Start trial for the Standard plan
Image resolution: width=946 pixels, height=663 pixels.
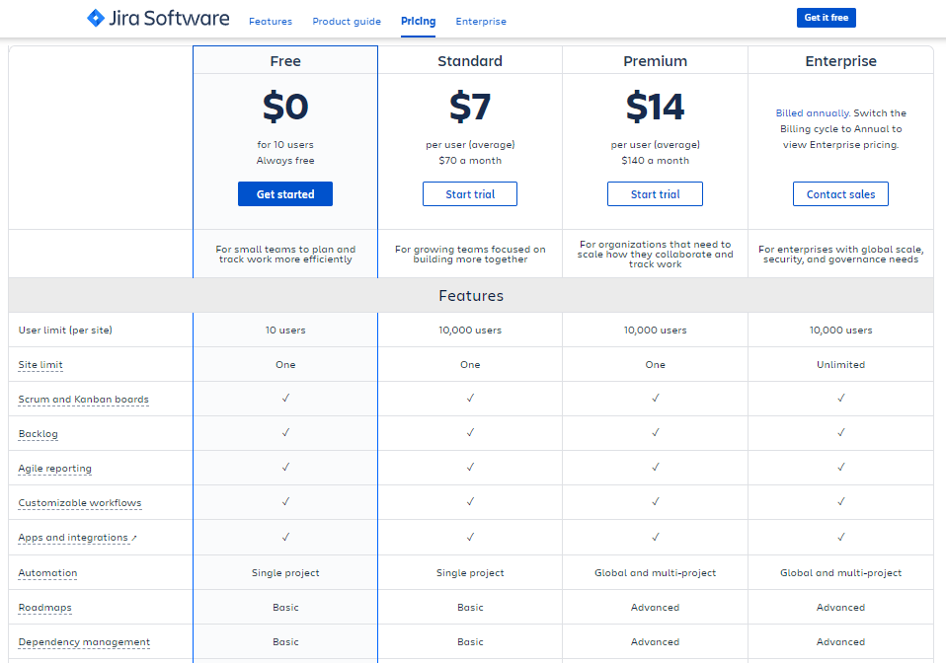470,194
